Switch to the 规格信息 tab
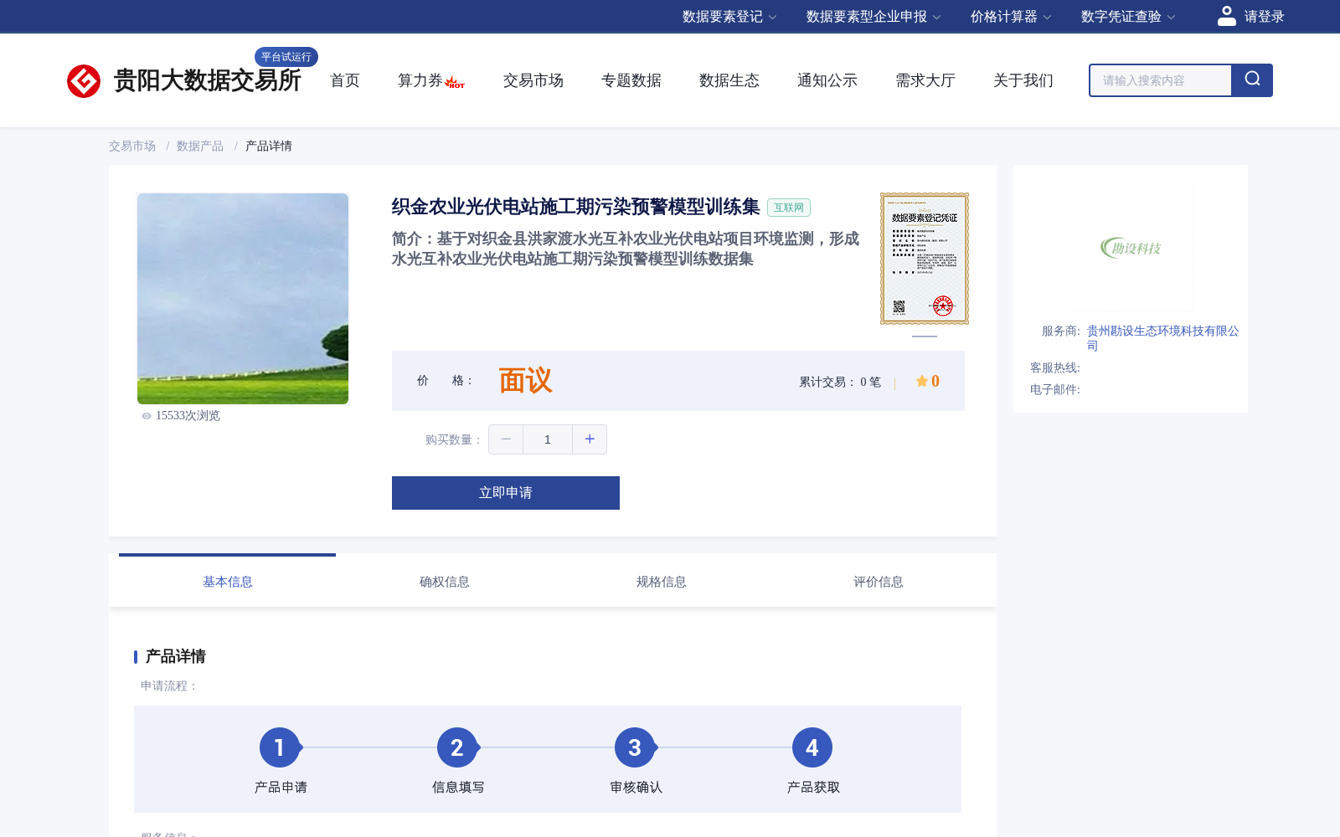 662,581
